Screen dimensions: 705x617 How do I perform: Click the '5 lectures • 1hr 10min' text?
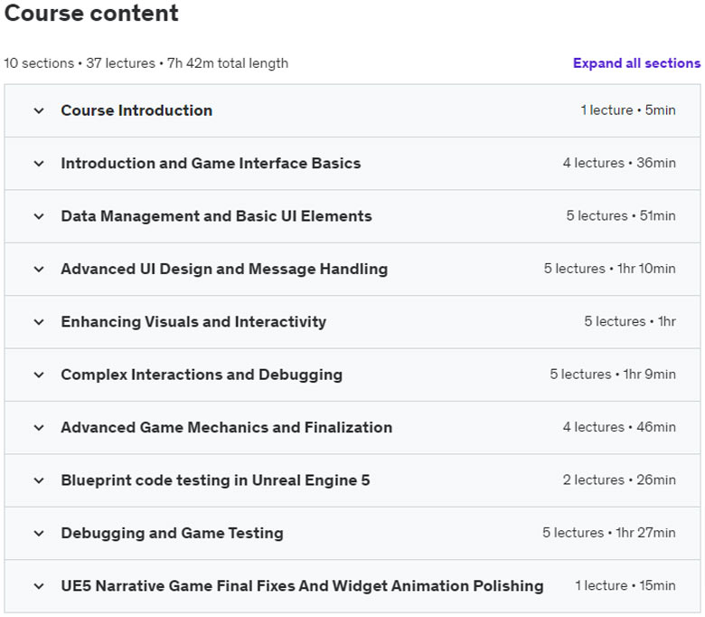(610, 269)
